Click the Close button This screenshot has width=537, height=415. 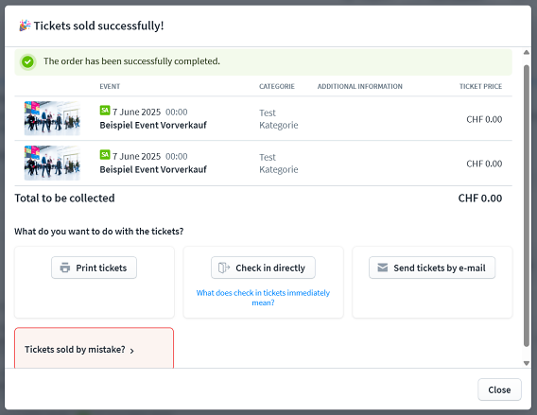point(499,389)
